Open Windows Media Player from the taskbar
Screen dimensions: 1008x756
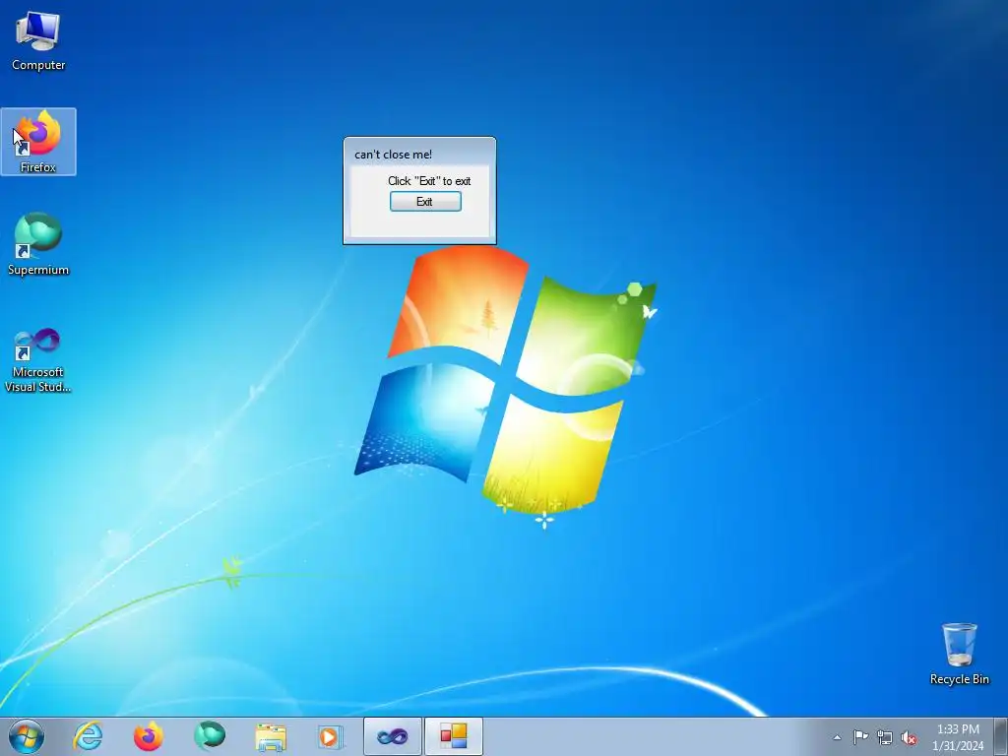(x=331, y=736)
